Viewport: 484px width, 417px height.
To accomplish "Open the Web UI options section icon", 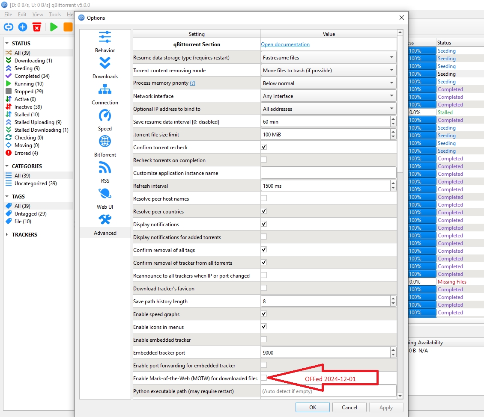I will click(105, 194).
